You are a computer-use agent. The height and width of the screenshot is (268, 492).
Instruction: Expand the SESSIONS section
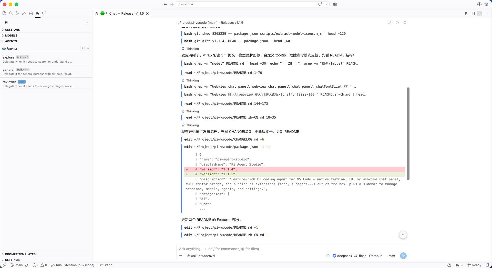click(46, 30)
